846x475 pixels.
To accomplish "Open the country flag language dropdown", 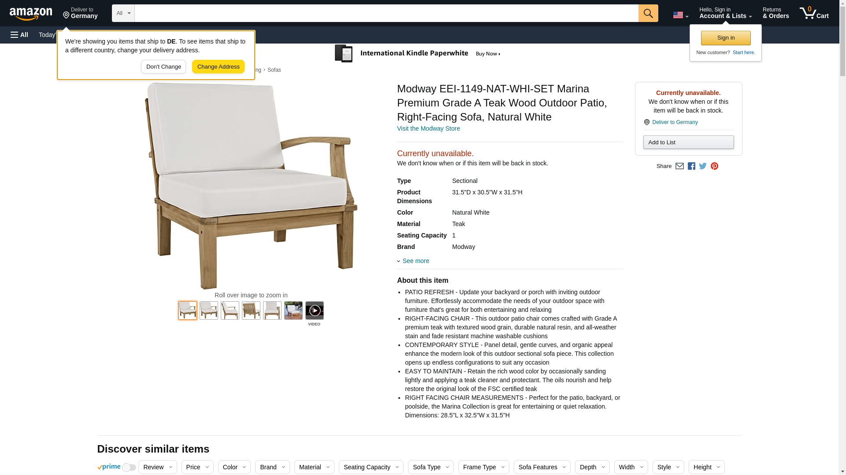I will coord(680,15).
